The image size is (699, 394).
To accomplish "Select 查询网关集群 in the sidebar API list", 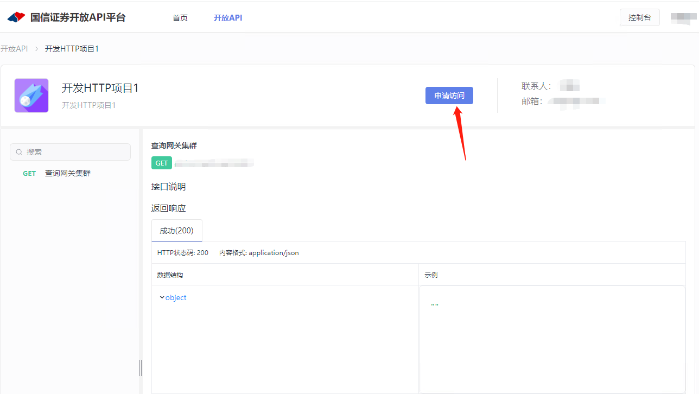I will 68,174.
